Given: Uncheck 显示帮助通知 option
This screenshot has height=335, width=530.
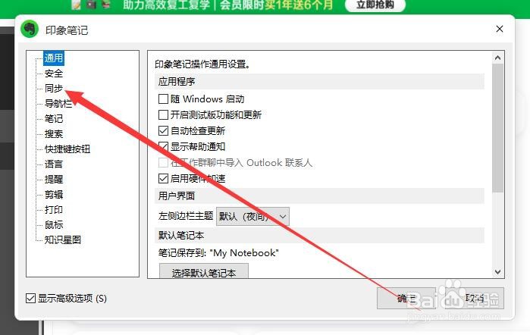Looking at the screenshot, I should (x=163, y=147).
